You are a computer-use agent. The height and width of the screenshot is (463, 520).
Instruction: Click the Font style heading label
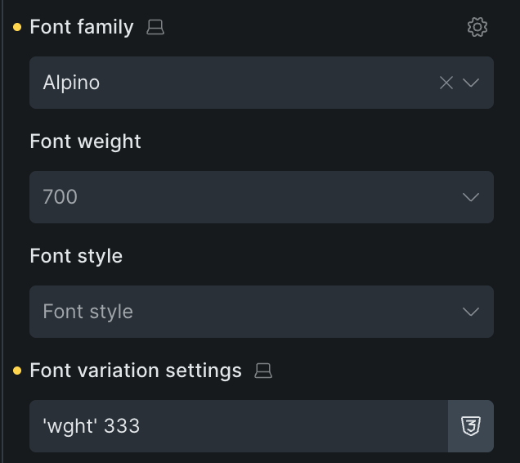coord(76,256)
